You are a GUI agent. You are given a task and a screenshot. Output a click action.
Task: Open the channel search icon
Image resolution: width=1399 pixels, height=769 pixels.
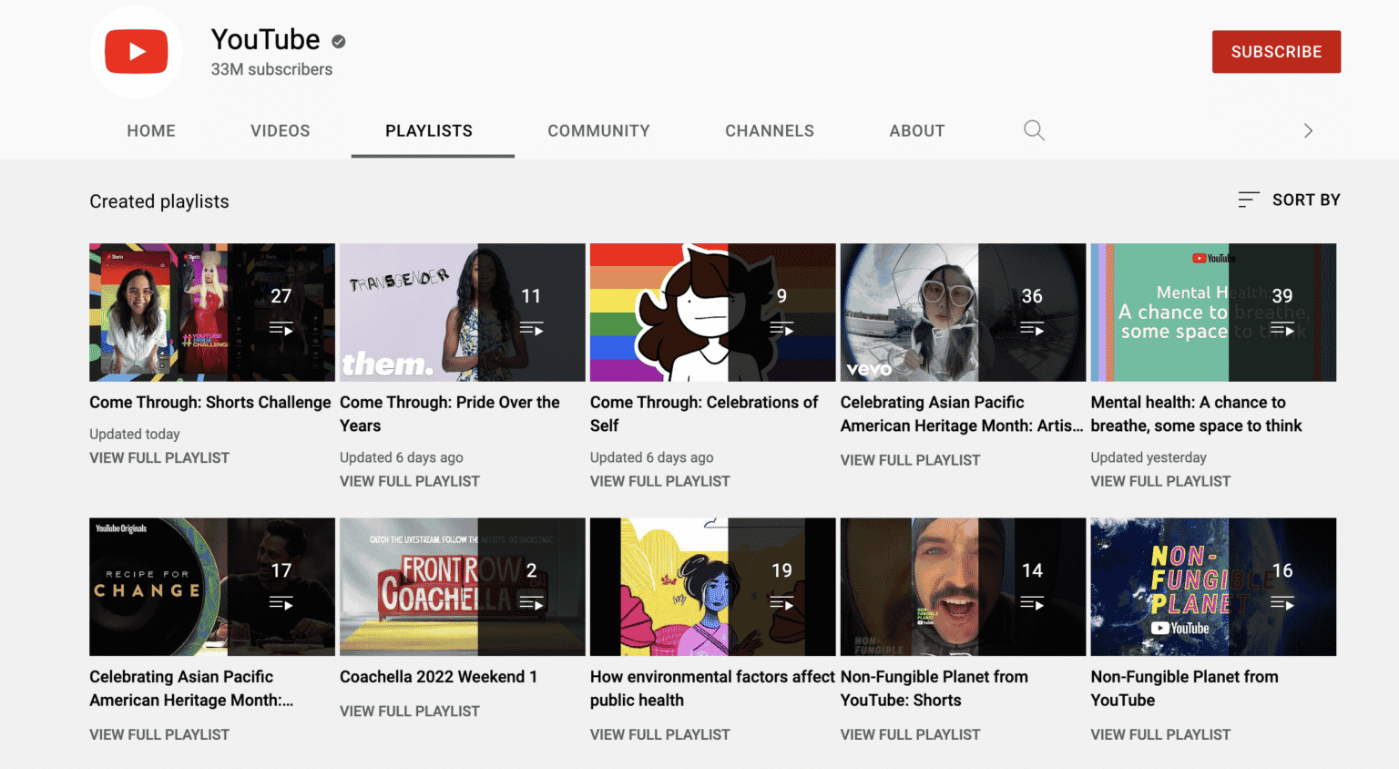coord(1034,130)
